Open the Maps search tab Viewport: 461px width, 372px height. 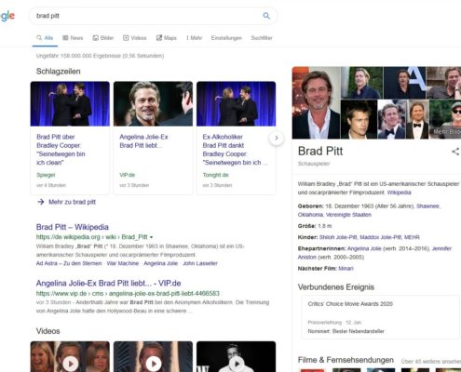(x=167, y=38)
